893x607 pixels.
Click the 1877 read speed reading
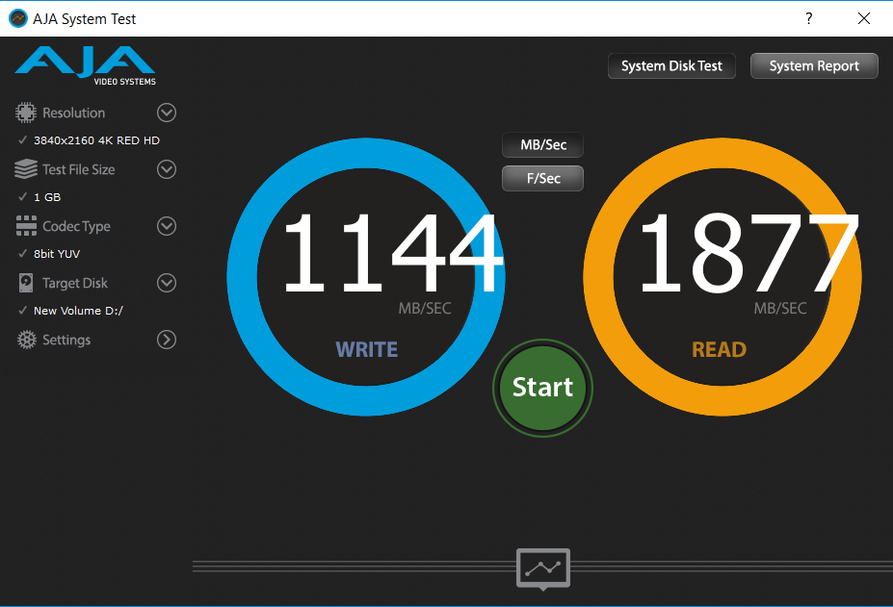(749, 253)
